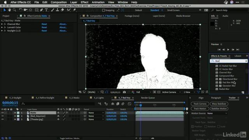249x140 pixels.
Task: Switch to the Render Queue tab
Action: click(148, 98)
